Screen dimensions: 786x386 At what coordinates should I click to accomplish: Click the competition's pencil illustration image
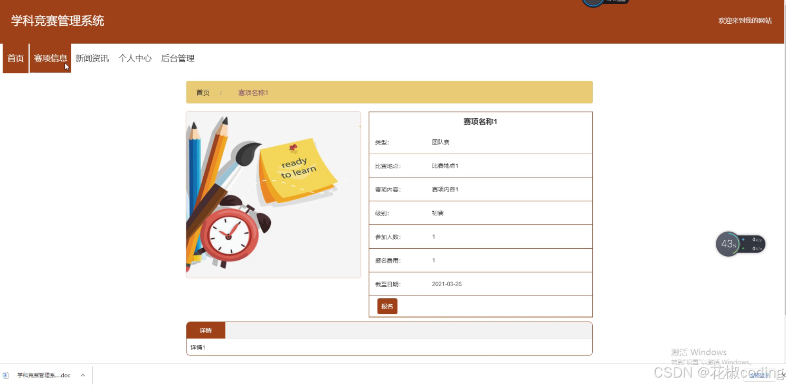pos(273,194)
